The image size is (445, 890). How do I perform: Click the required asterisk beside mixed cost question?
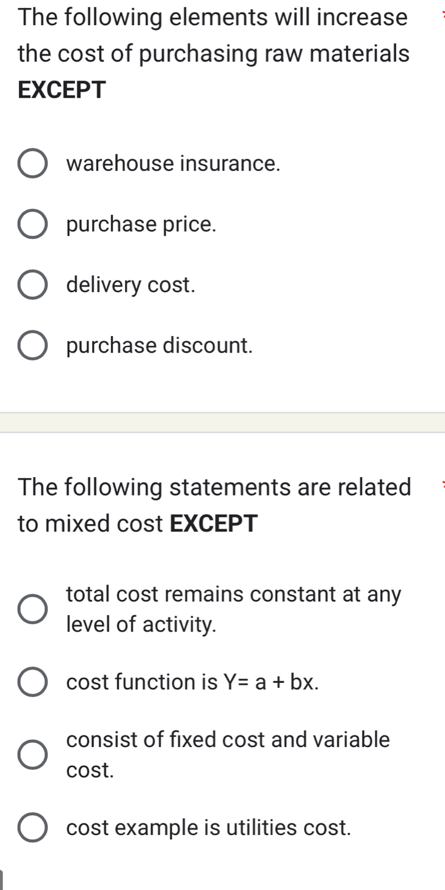443,485
